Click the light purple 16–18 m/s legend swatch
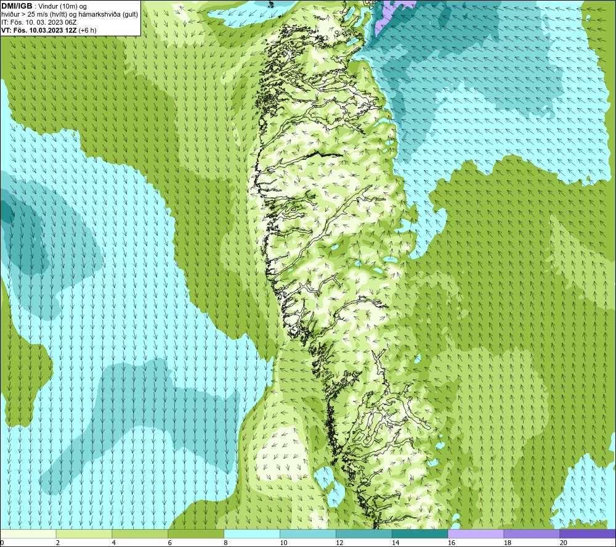Viewport: 616px width, 547px height. [x=476, y=533]
